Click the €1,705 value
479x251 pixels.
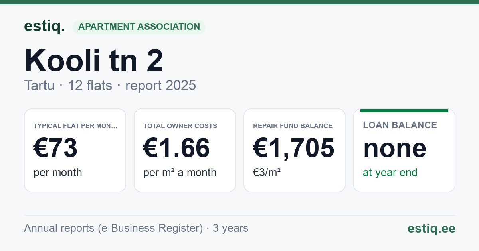point(294,148)
